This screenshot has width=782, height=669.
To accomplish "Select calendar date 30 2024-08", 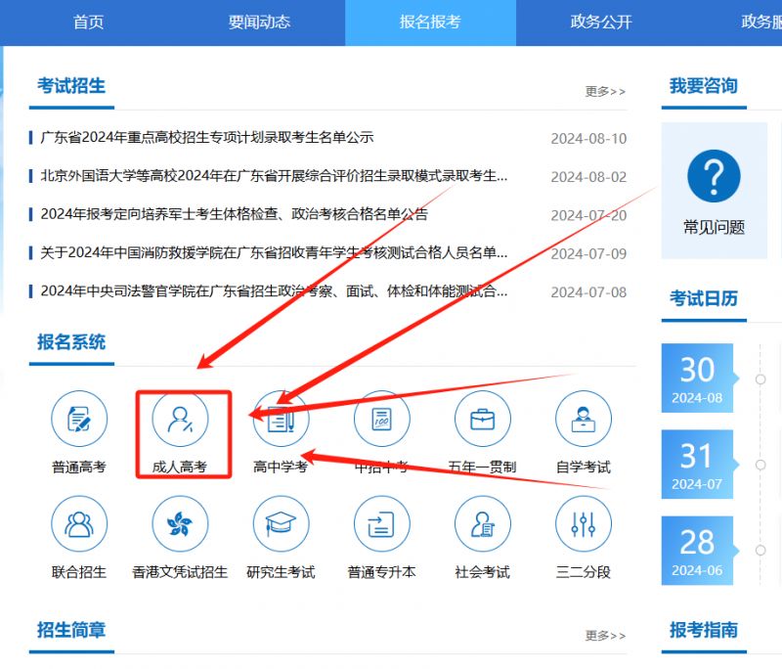I will pyautogui.click(x=697, y=379).
